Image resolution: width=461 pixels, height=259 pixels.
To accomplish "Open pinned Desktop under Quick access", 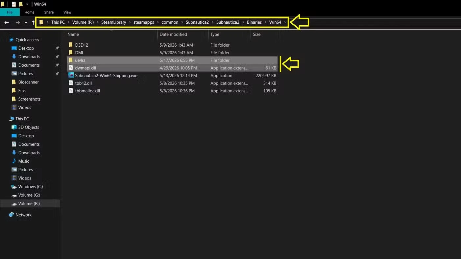I will click(x=26, y=48).
